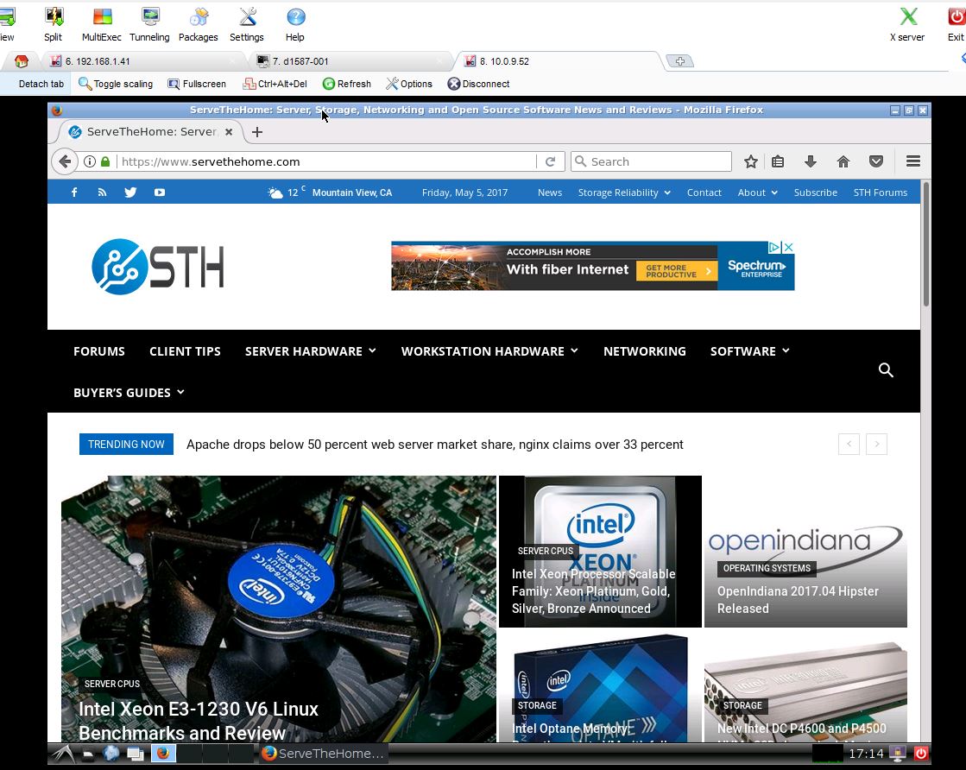Click the Pocket icon
The image size is (966, 770).
[x=876, y=161]
